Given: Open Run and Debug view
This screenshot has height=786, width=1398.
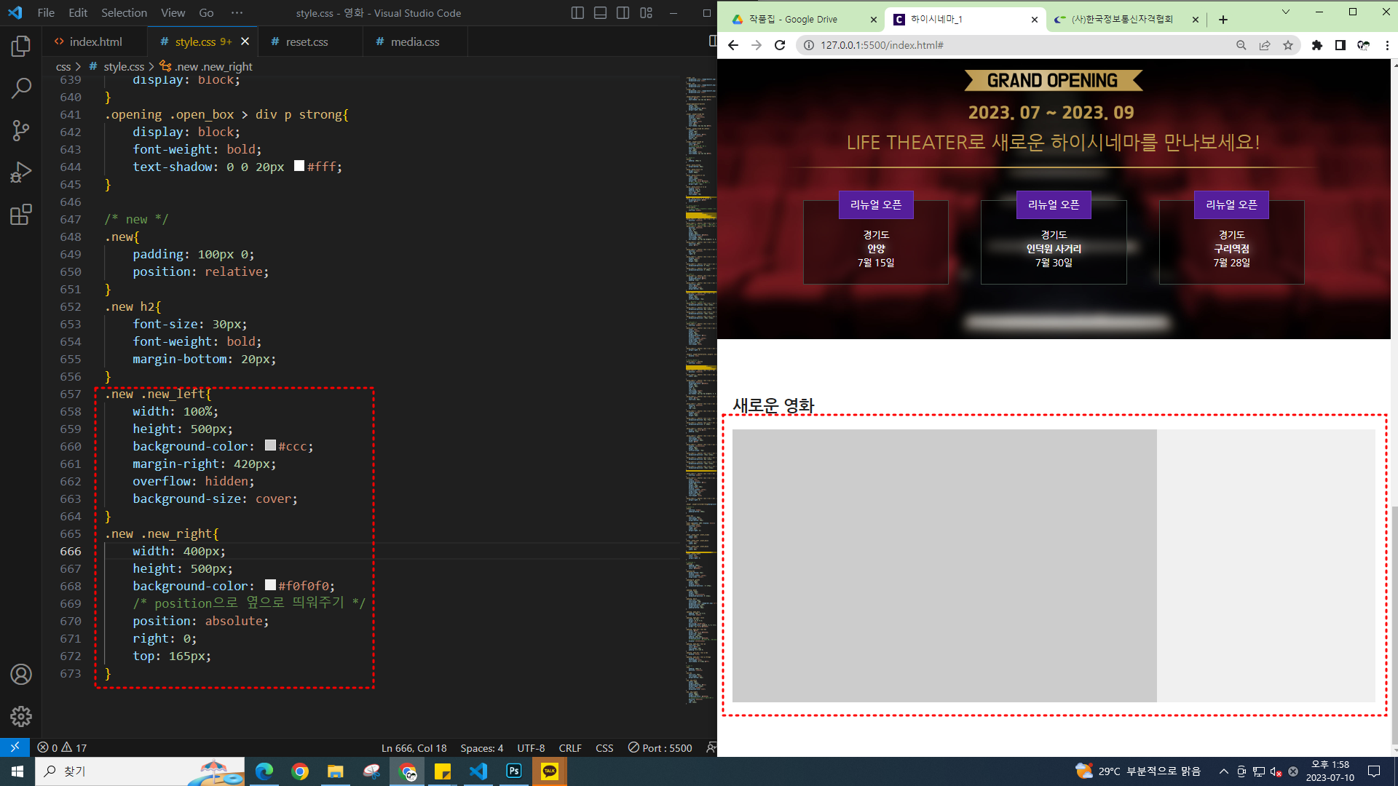Looking at the screenshot, I should [21, 172].
